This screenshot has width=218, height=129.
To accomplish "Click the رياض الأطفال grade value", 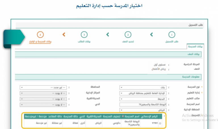I will [159, 69].
